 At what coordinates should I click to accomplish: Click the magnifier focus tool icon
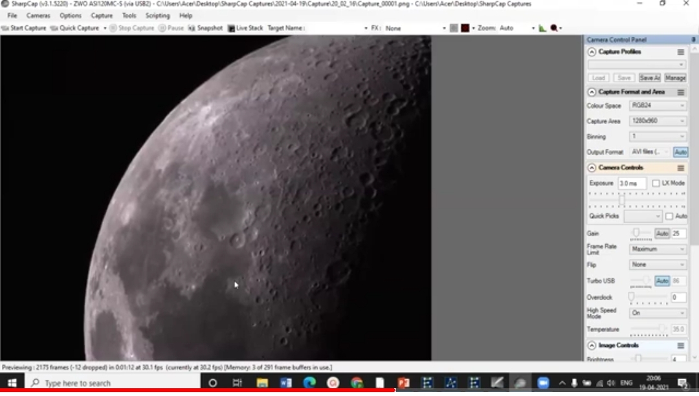tap(554, 28)
